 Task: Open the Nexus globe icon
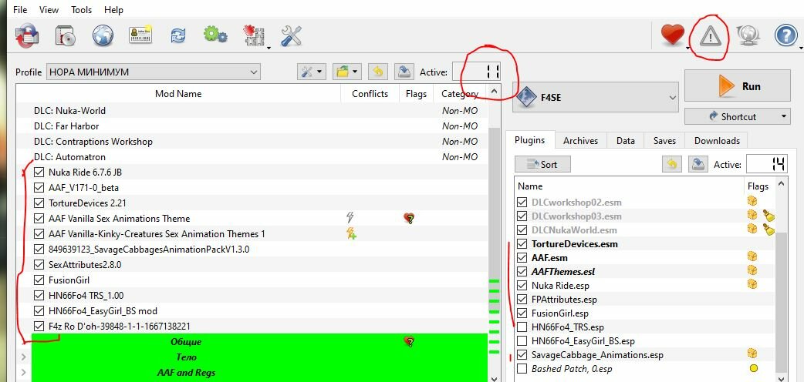point(103,36)
